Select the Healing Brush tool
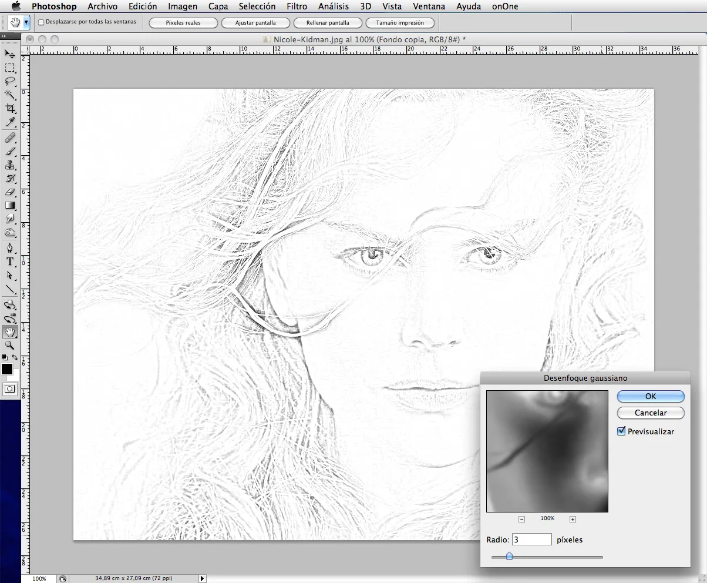Image resolution: width=707 pixels, height=583 pixels. click(x=10, y=138)
